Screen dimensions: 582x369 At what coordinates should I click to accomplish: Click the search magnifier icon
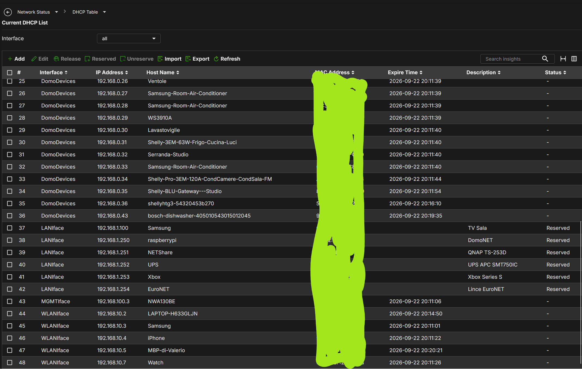(x=545, y=59)
